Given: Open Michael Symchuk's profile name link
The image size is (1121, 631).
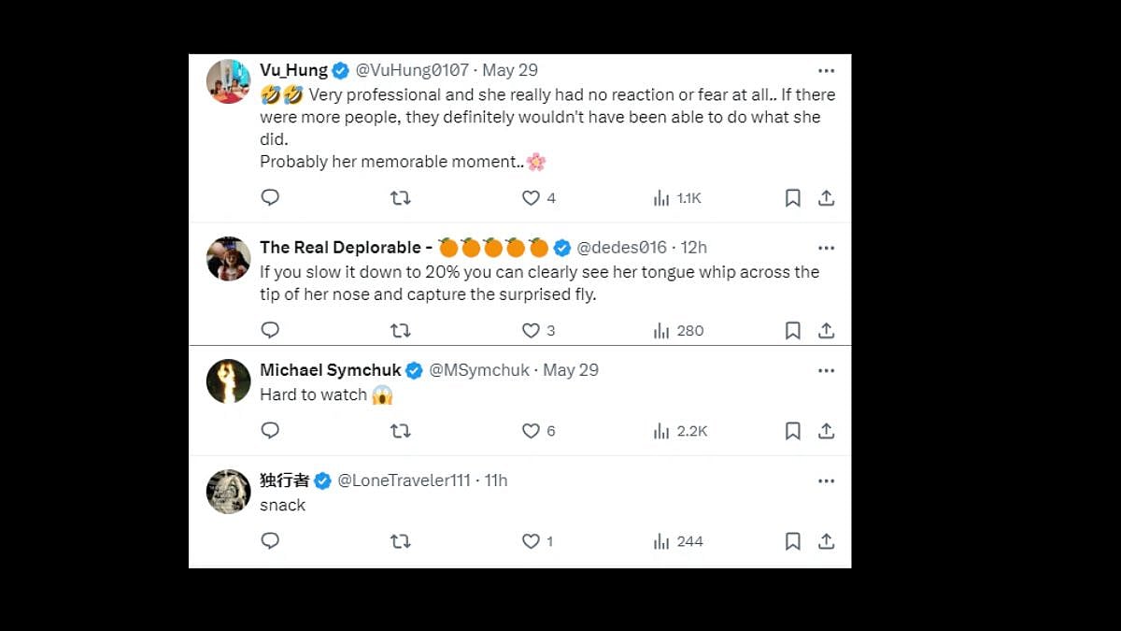Looking at the screenshot, I should (331, 370).
